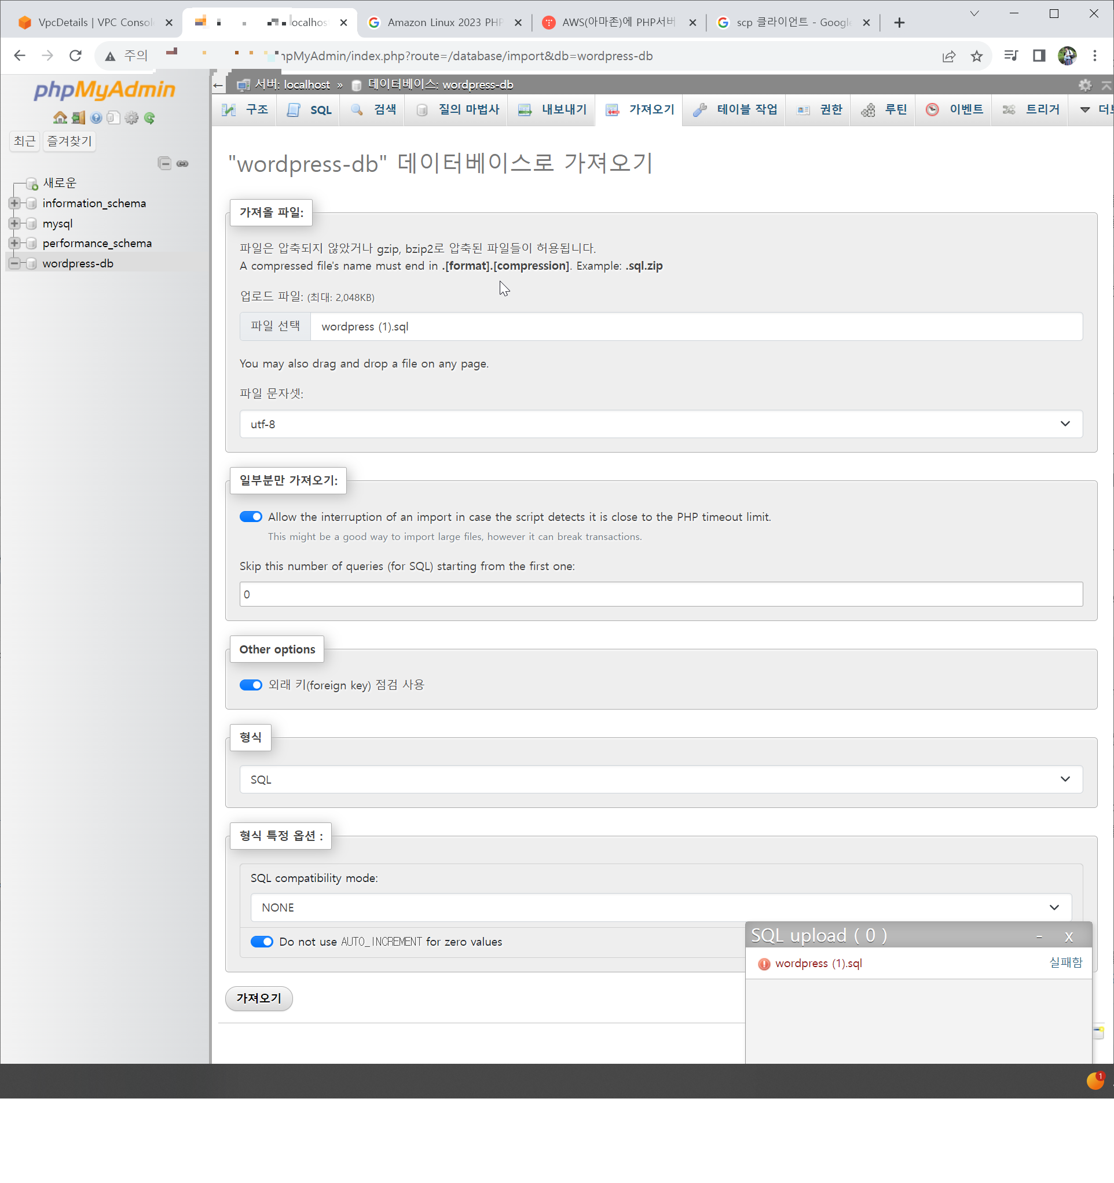Viewport: 1114px width, 1183px height.
Task: Click wordpress (1).sql in SQL upload list
Action: [818, 964]
